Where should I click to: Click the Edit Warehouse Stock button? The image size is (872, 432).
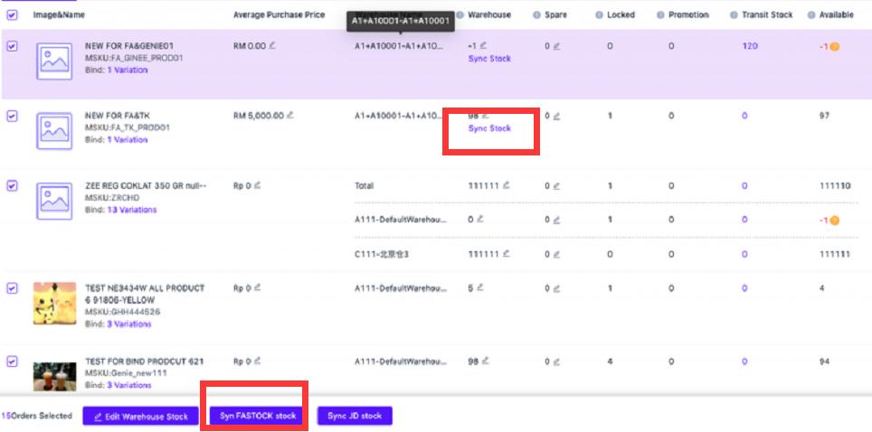pyautogui.click(x=140, y=416)
